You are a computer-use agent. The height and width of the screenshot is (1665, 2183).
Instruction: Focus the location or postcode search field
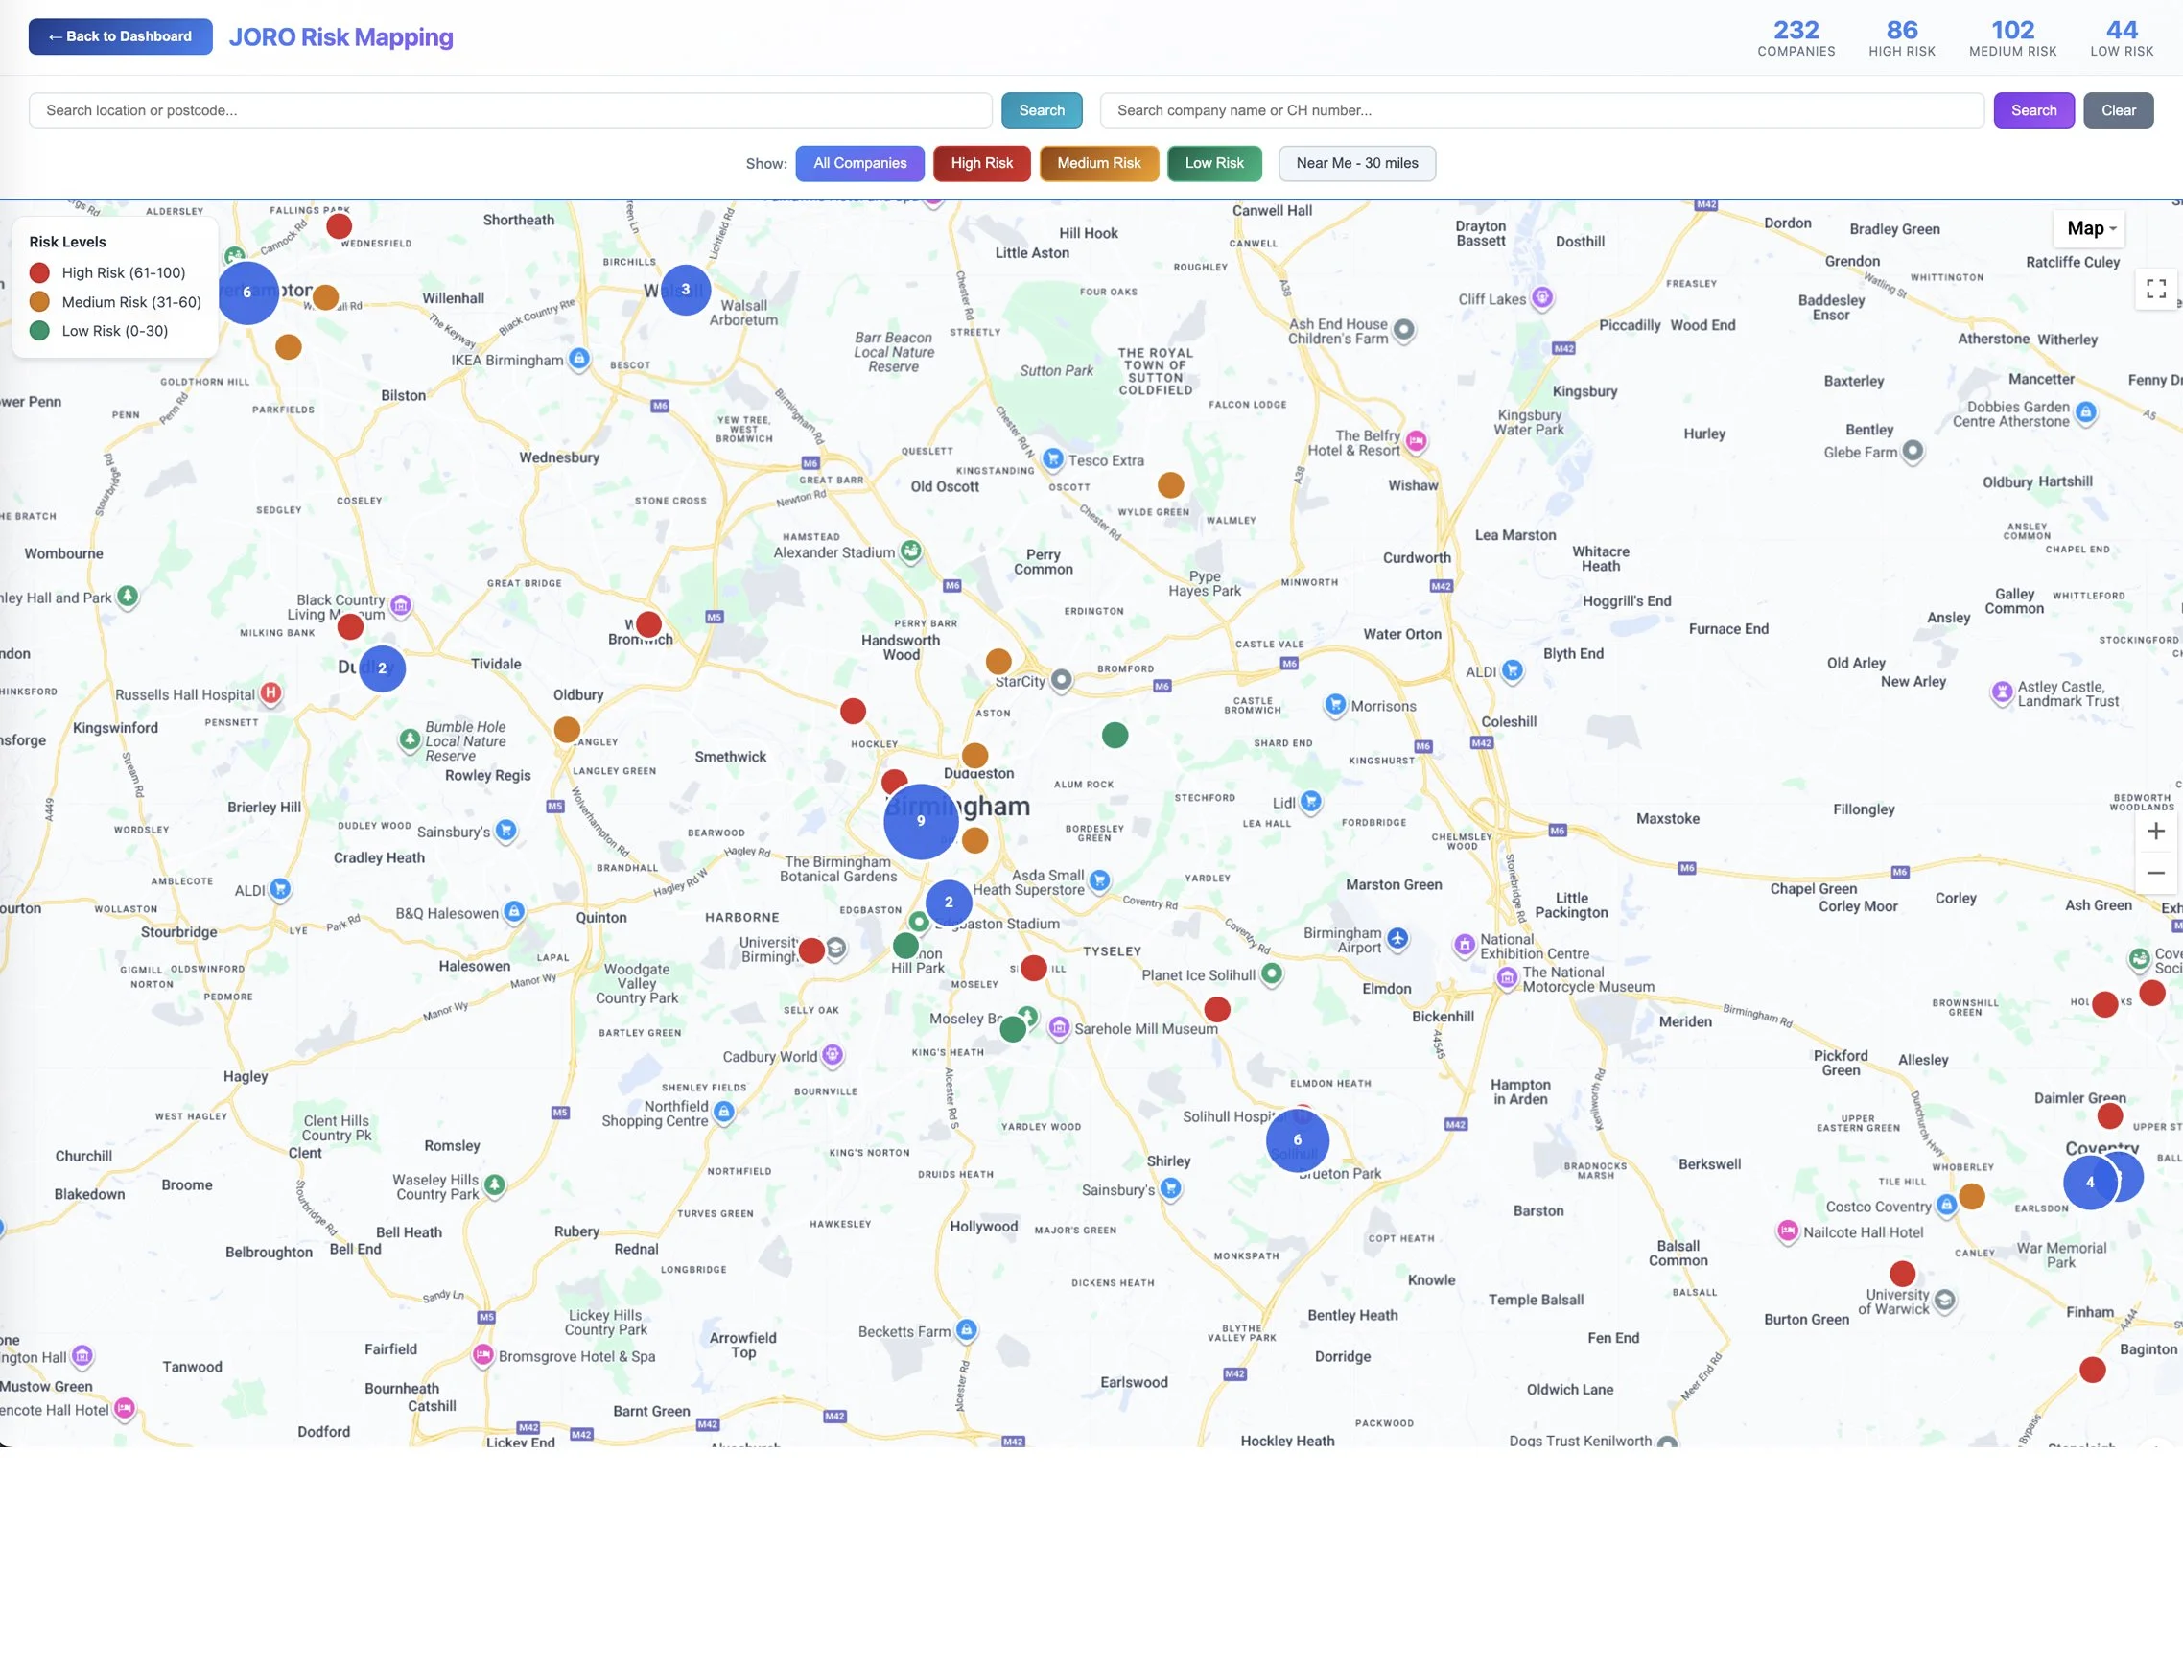[x=509, y=110]
